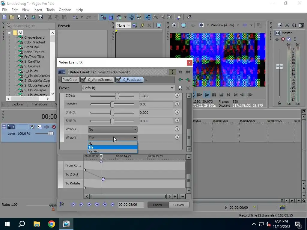Switch to the Transitions tab
The height and width of the screenshot is (230, 307).
(40, 104)
